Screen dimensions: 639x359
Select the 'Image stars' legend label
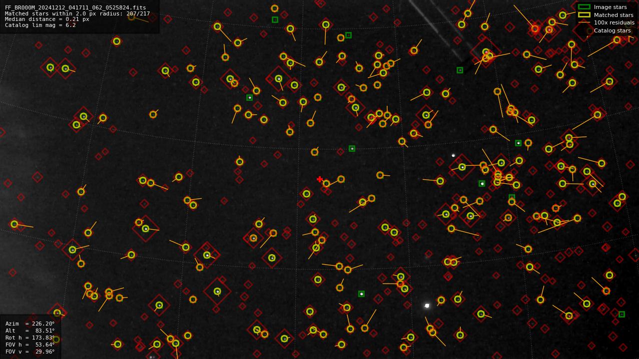pyautogui.click(x=610, y=7)
